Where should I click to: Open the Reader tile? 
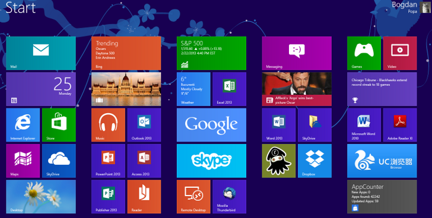tap(144, 197)
